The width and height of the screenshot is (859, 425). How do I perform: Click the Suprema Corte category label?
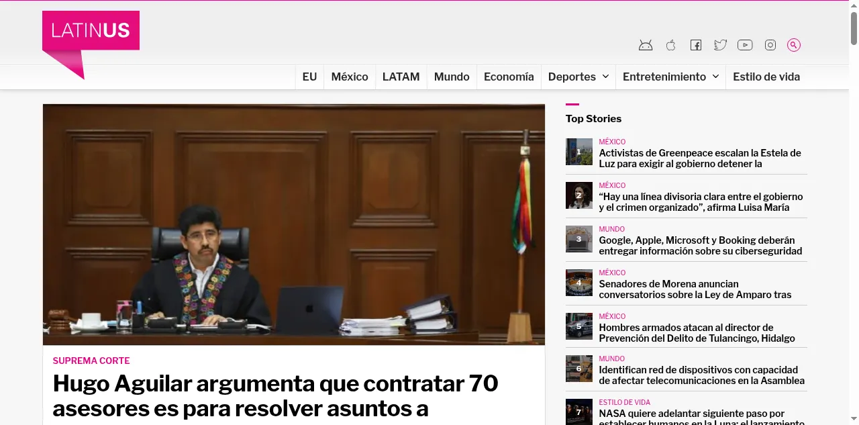coord(91,361)
